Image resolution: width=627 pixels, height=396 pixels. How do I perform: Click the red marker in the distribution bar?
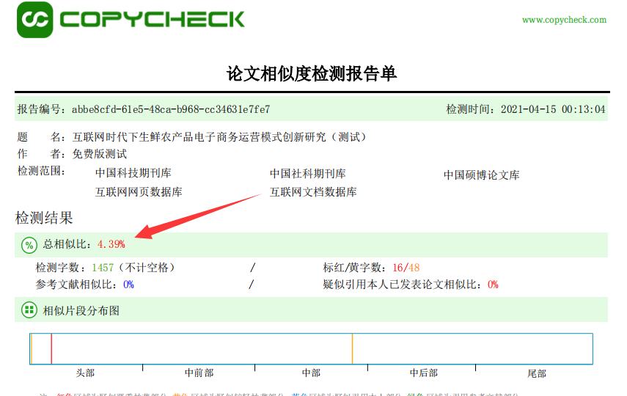51,348
